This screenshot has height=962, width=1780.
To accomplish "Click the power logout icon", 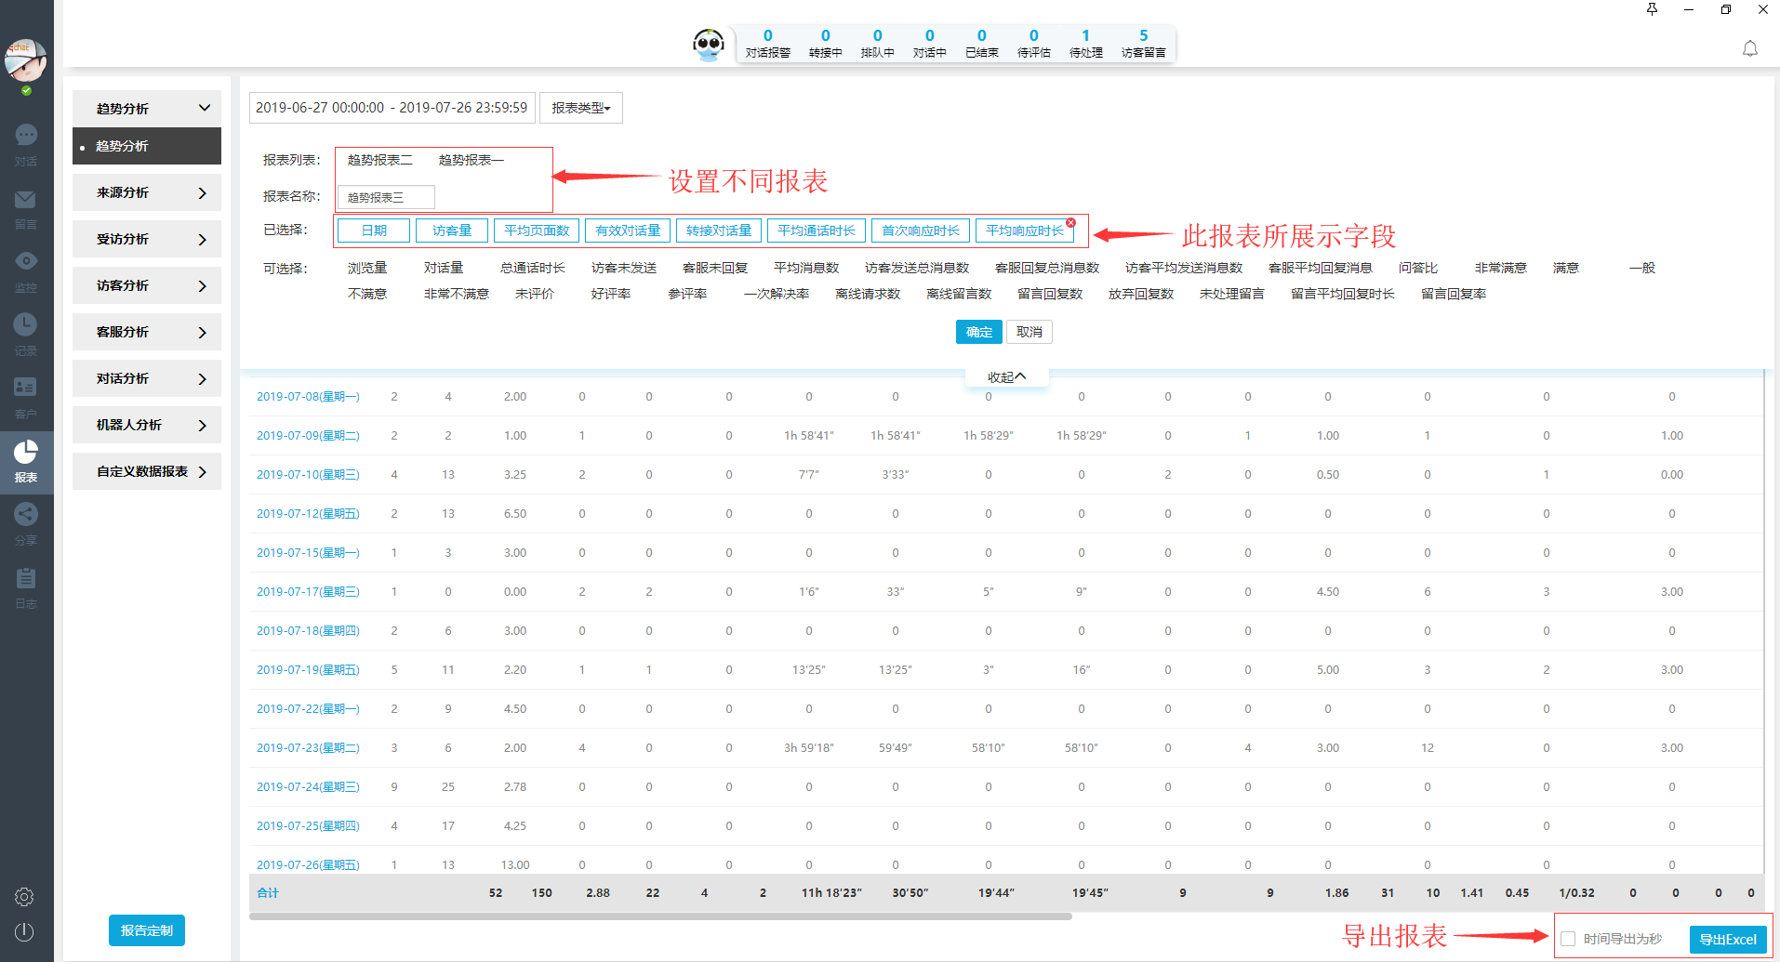I will tap(24, 931).
